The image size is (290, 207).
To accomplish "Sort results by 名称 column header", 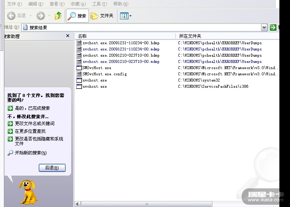I will pos(82,36).
